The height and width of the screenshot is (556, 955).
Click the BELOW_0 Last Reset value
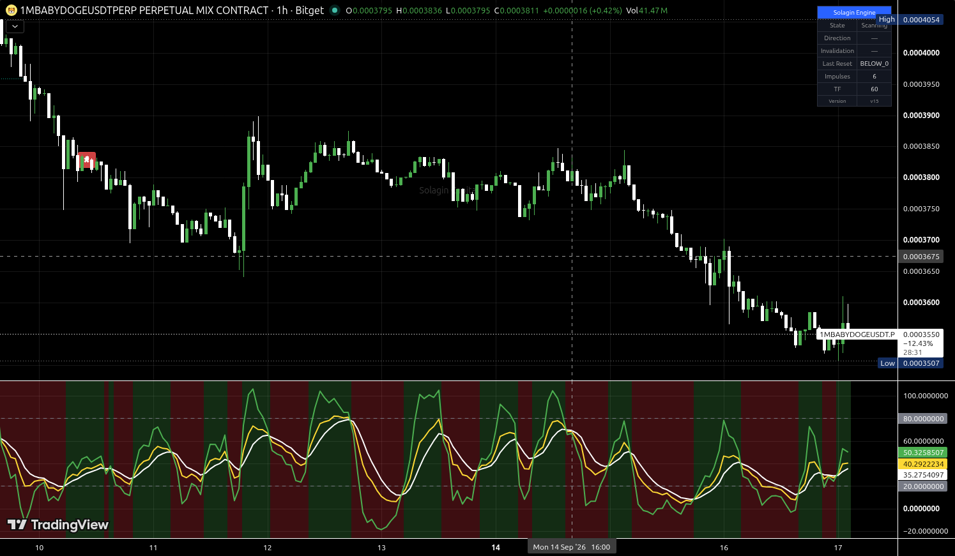coord(875,64)
